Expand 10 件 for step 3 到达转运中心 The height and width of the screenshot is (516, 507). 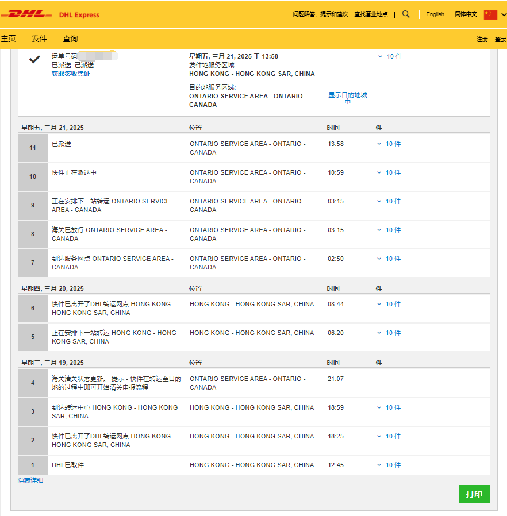click(x=389, y=407)
